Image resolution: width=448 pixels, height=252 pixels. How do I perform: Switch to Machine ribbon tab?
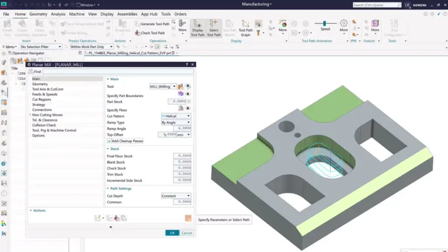click(x=77, y=14)
